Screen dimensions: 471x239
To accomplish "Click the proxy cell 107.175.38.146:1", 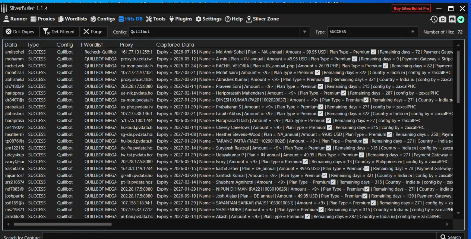I will pyautogui.click(x=136, y=114).
